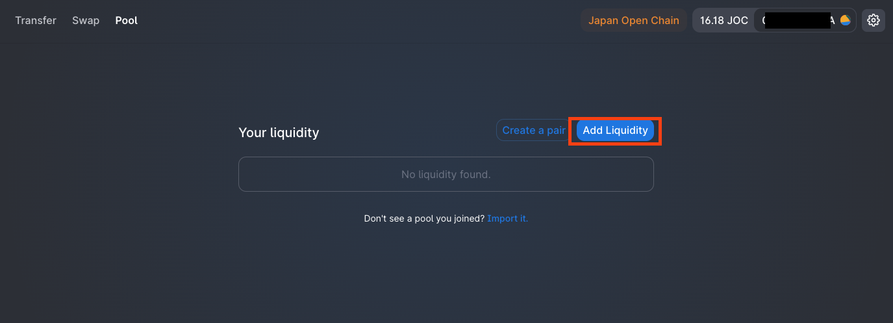Switch to the Swap tab
Viewport: 893px width, 323px height.
click(x=86, y=20)
